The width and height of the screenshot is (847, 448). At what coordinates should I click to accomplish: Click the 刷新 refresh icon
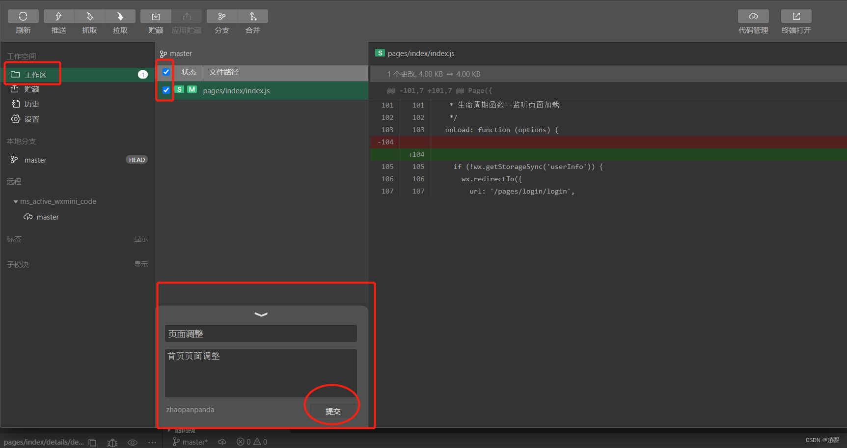point(23,16)
